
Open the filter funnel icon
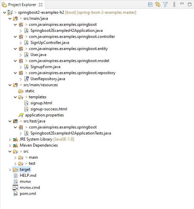(165, 5)
